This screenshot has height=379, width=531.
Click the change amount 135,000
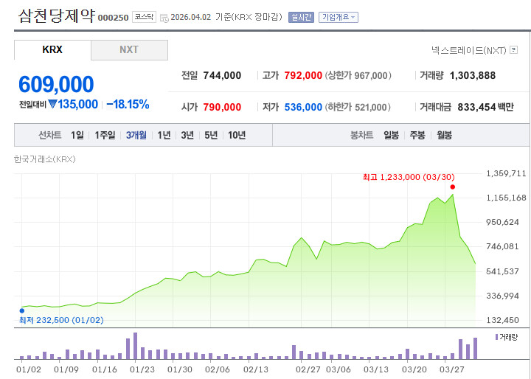(x=78, y=104)
